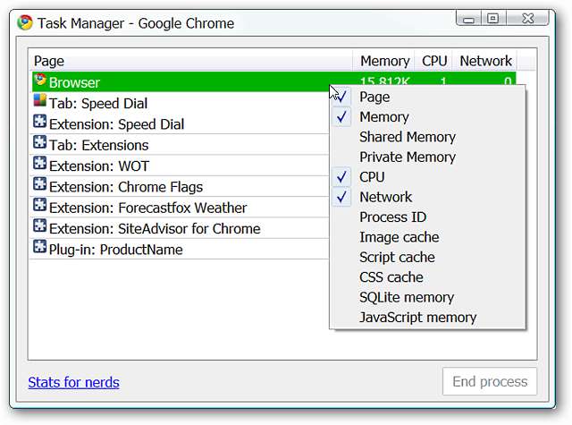Disable the CPU column in menu
572x425 pixels.
(x=372, y=177)
